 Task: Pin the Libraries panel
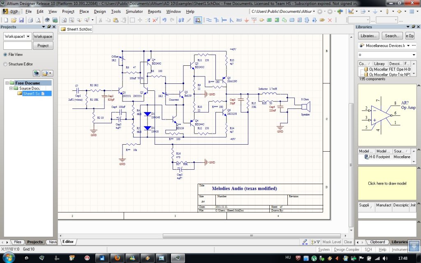point(414,27)
